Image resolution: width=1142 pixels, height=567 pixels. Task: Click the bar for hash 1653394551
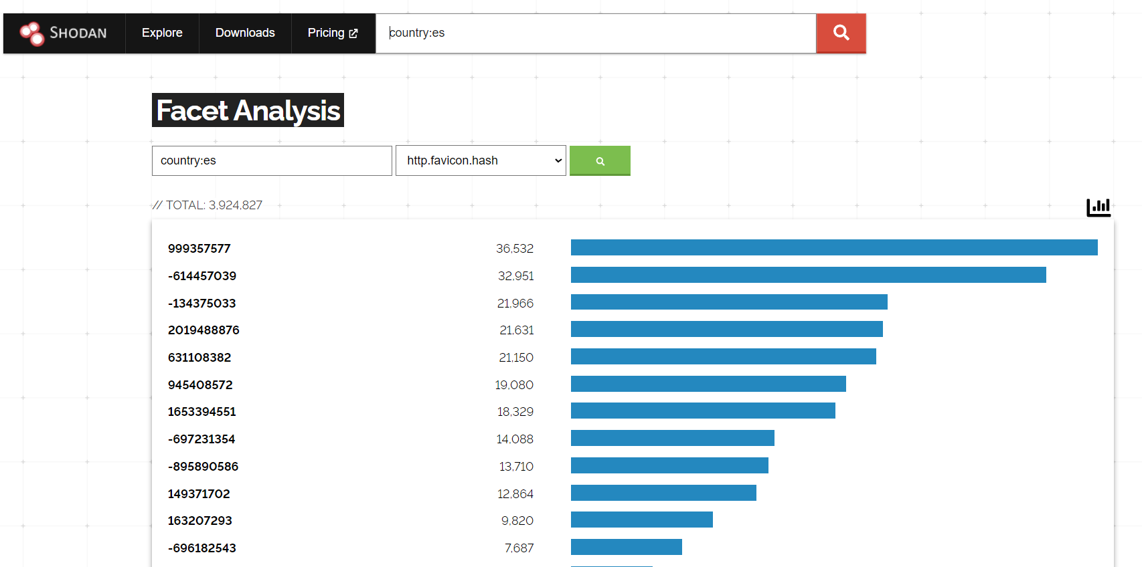[703, 411]
